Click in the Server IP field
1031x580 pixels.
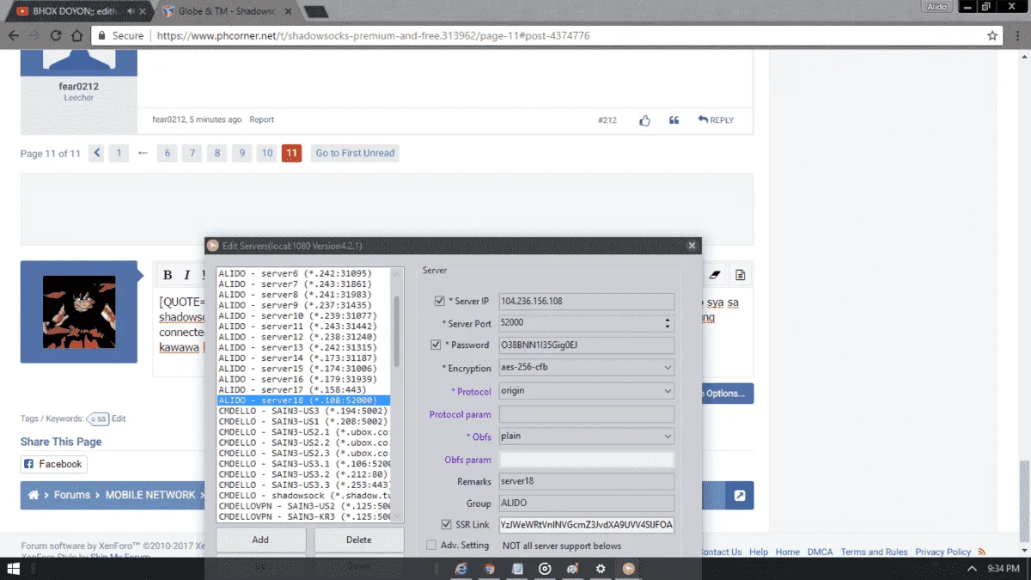pos(587,302)
